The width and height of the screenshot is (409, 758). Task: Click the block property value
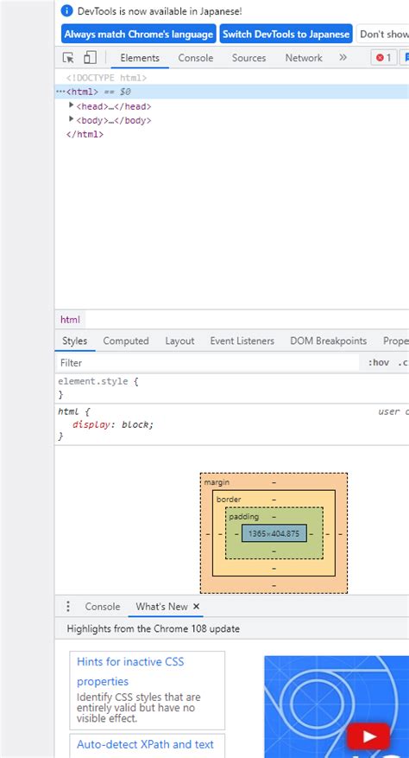[136, 424]
